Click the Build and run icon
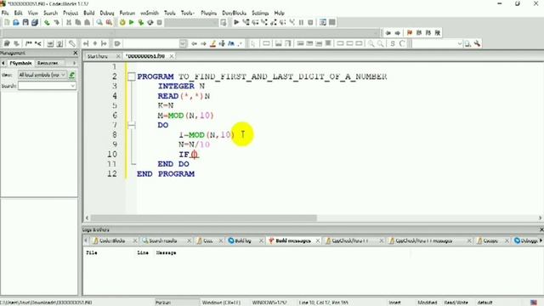Screen dimensions: 544x306 click(141, 23)
